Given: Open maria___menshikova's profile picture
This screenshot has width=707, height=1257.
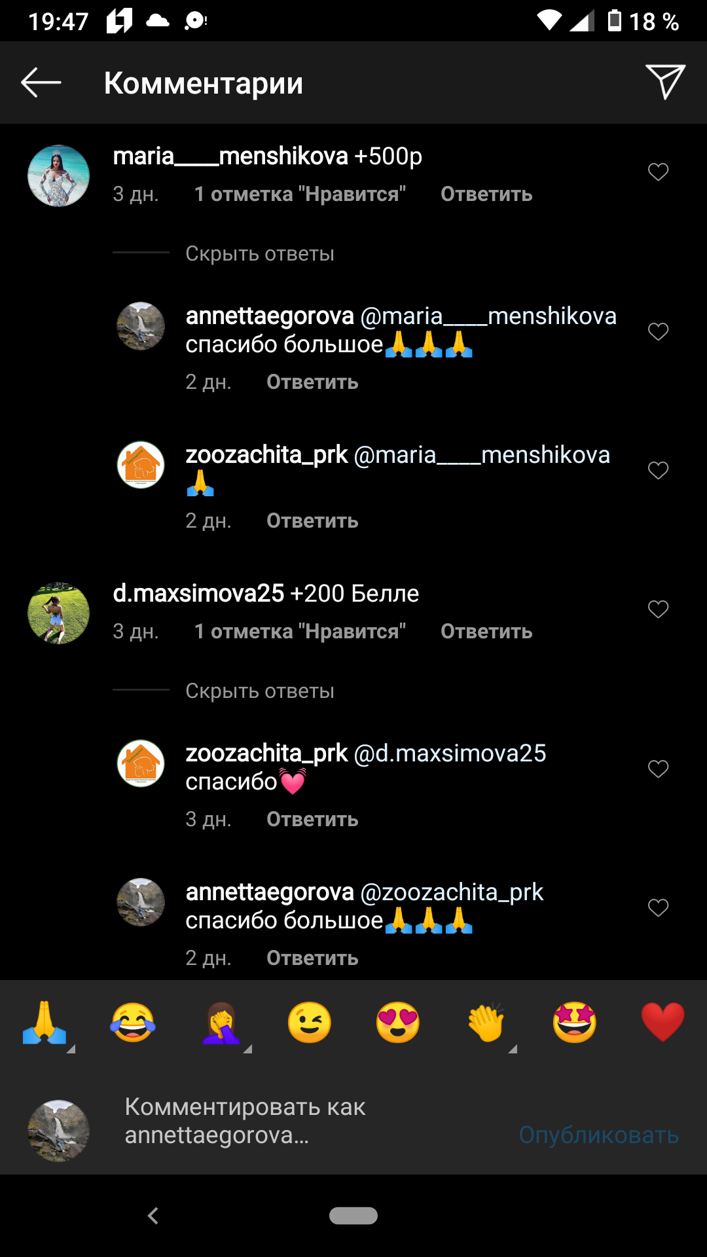Looking at the screenshot, I should pyautogui.click(x=58, y=175).
